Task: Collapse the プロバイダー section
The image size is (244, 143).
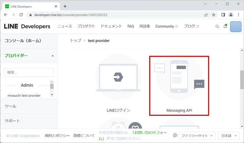Action: pos(29,55)
